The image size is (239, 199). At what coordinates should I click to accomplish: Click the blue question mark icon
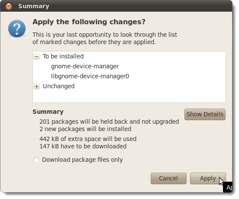pyautogui.click(x=17, y=29)
